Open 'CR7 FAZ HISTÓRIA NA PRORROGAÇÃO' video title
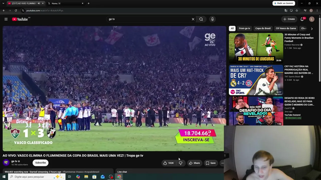321x180 pixels. (x=299, y=70)
